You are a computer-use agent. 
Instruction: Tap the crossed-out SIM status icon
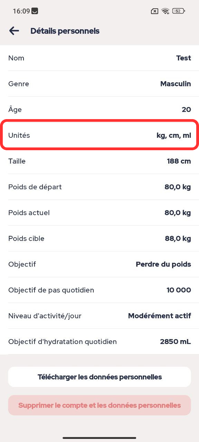point(154,11)
